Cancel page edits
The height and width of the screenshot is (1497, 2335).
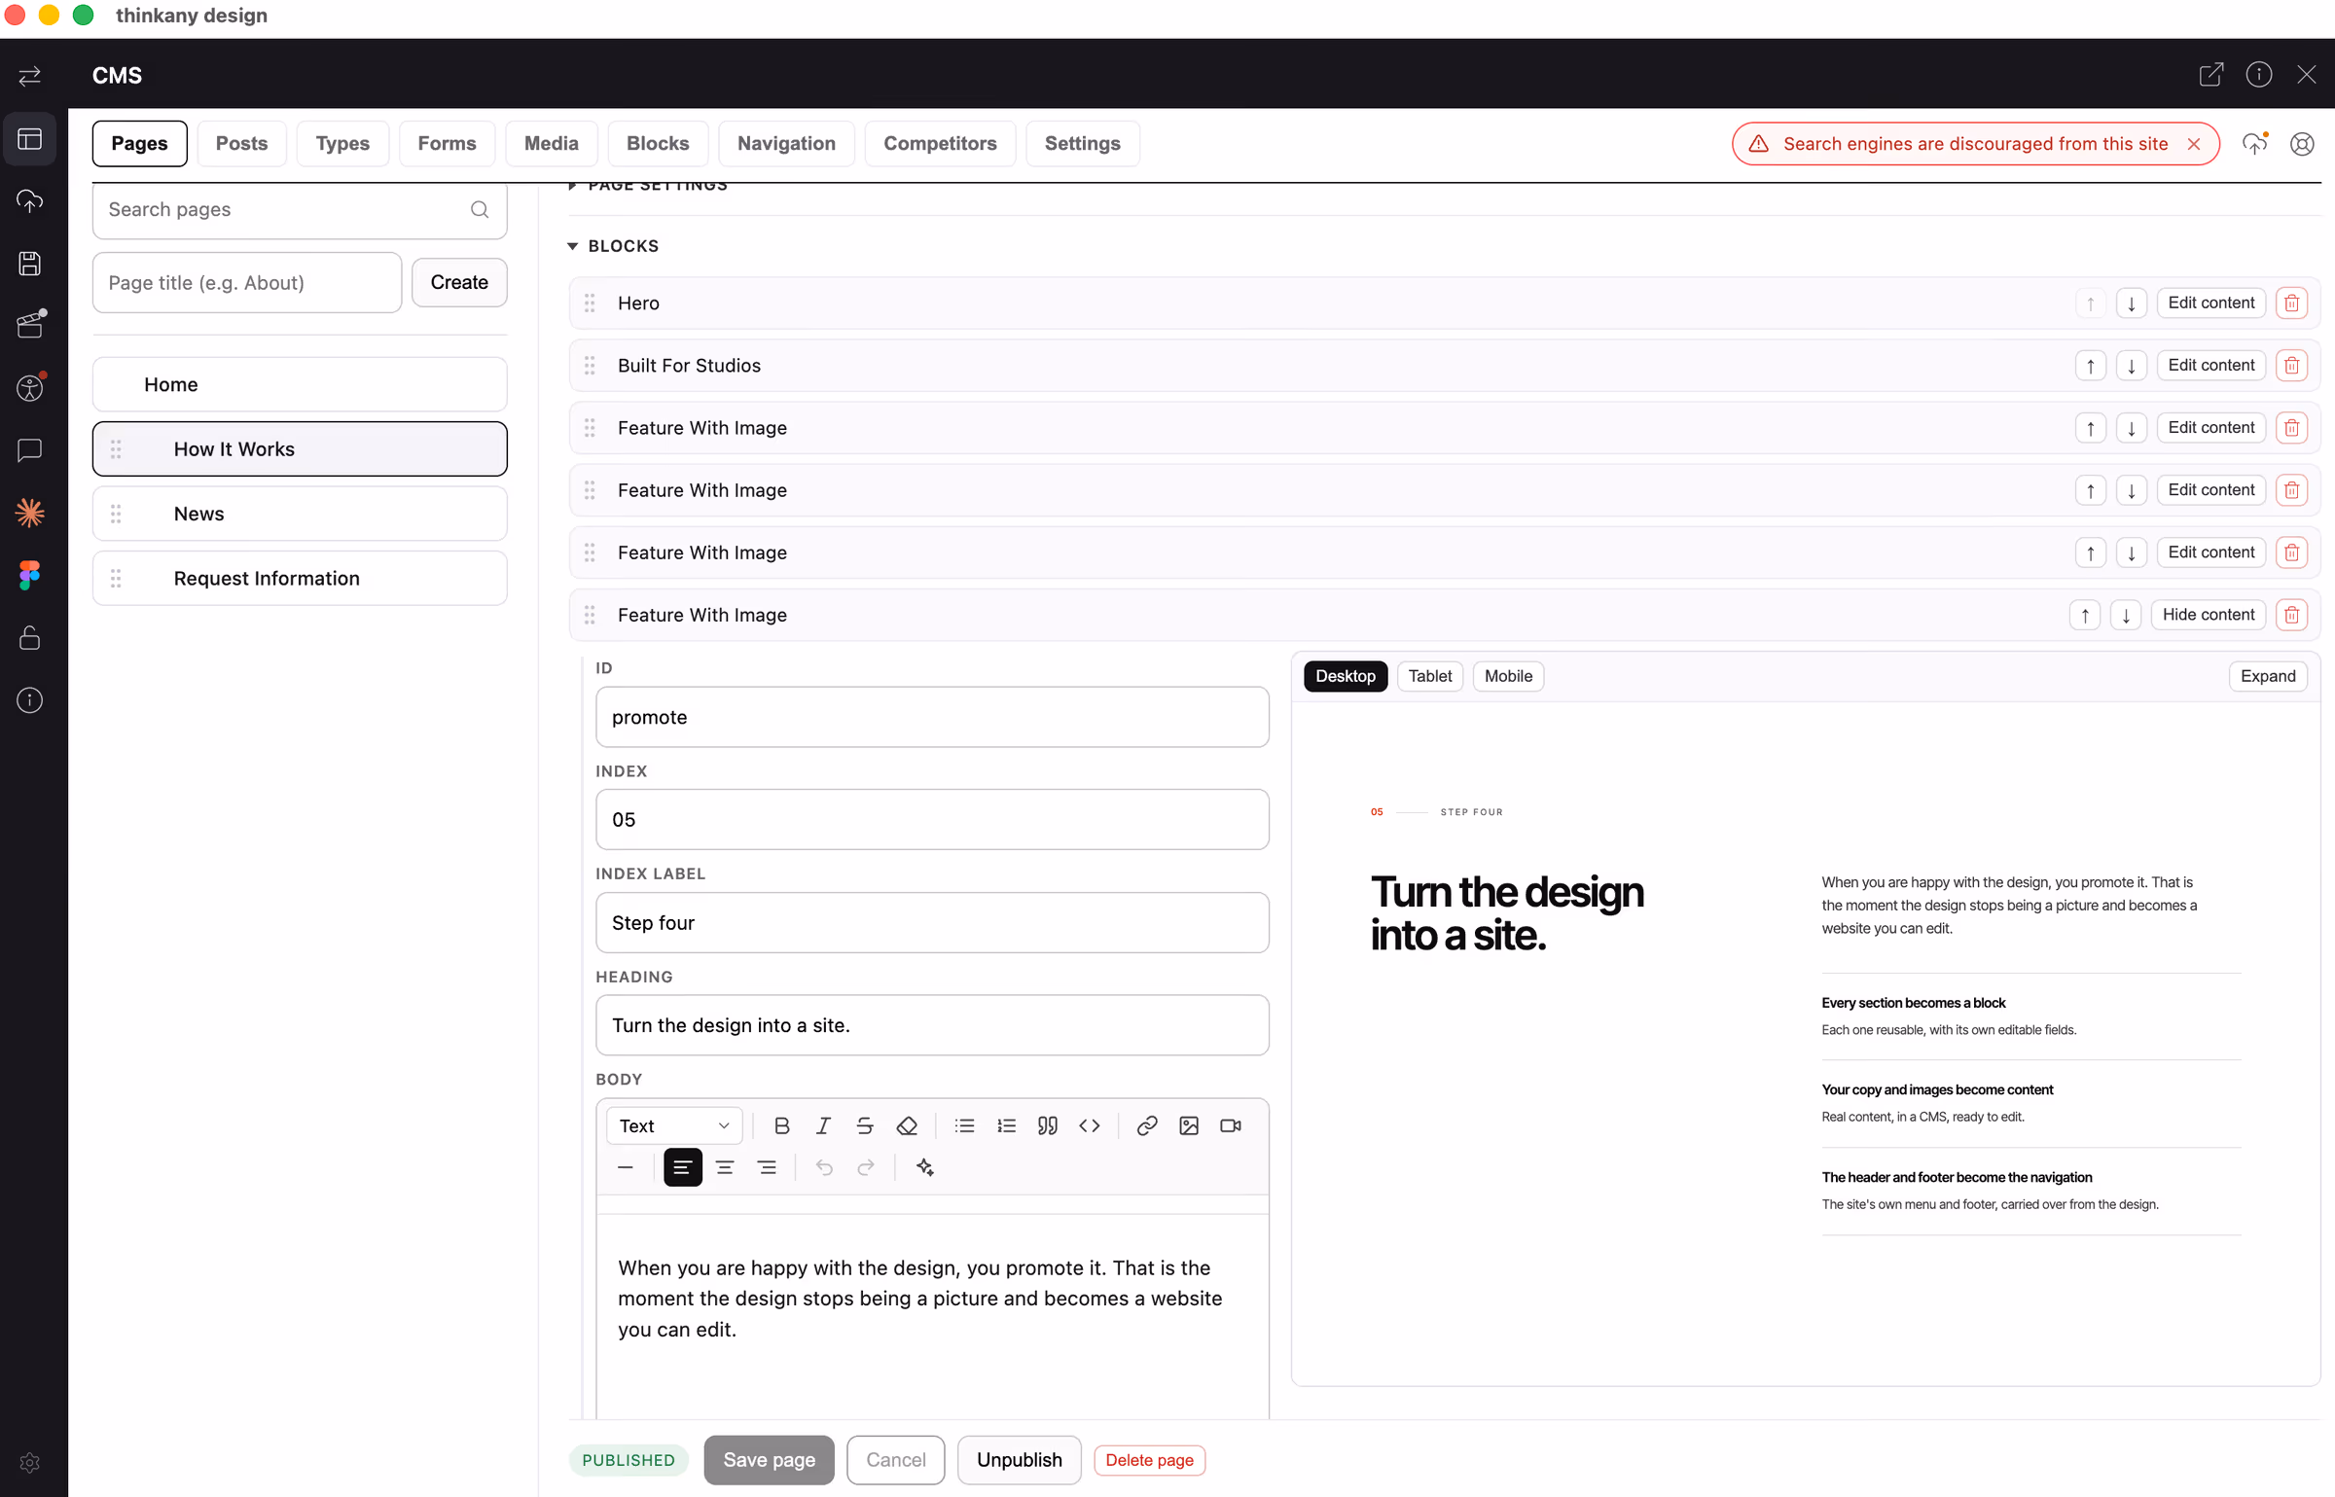pyautogui.click(x=895, y=1460)
